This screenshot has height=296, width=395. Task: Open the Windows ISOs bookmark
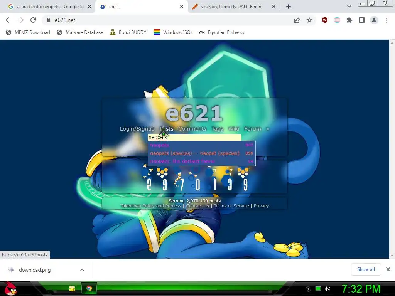click(x=173, y=32)
